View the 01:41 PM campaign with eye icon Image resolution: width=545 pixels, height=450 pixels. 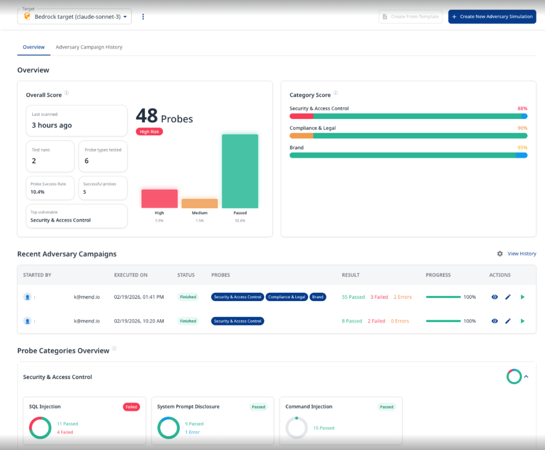tap(494, 297)
